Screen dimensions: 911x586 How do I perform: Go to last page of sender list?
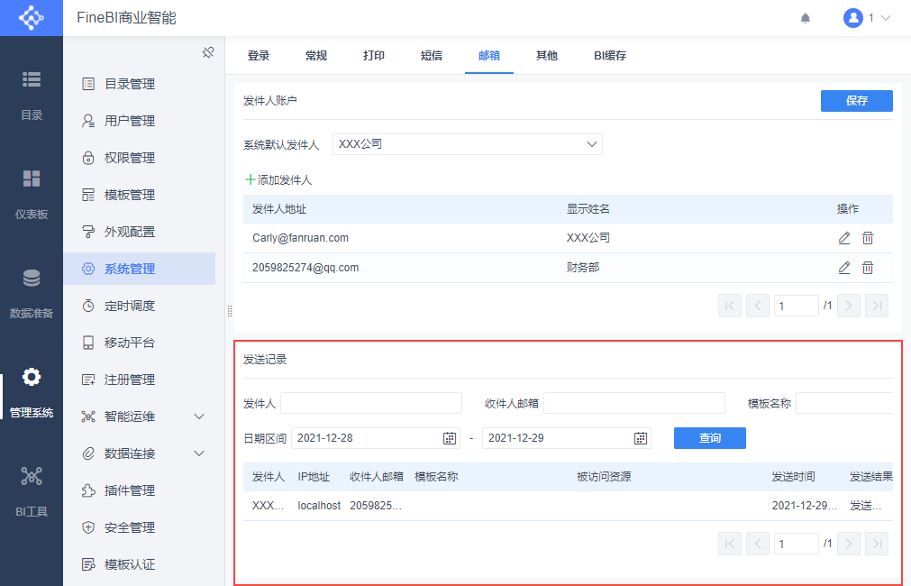[877, 306]
